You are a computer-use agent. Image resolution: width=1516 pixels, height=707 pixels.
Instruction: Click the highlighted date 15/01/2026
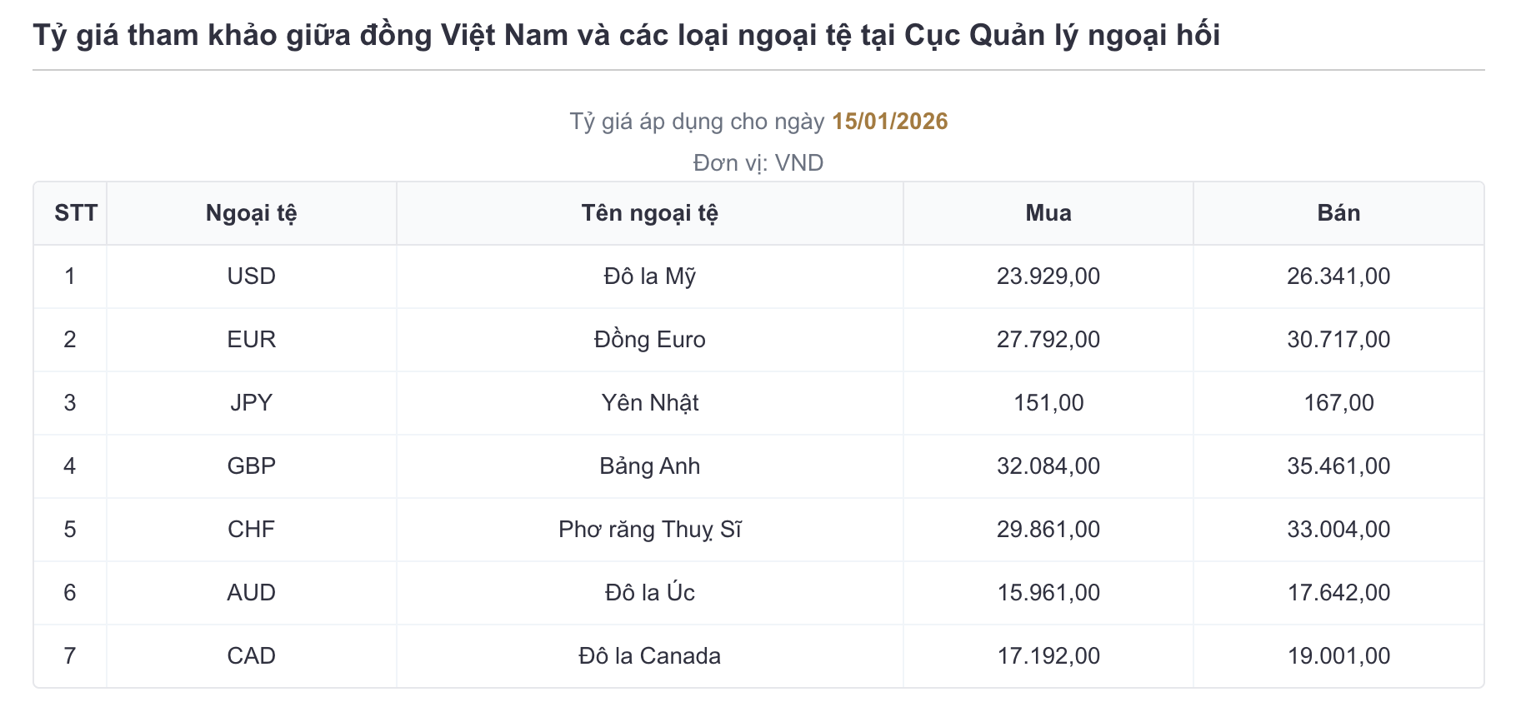(889, 122)
